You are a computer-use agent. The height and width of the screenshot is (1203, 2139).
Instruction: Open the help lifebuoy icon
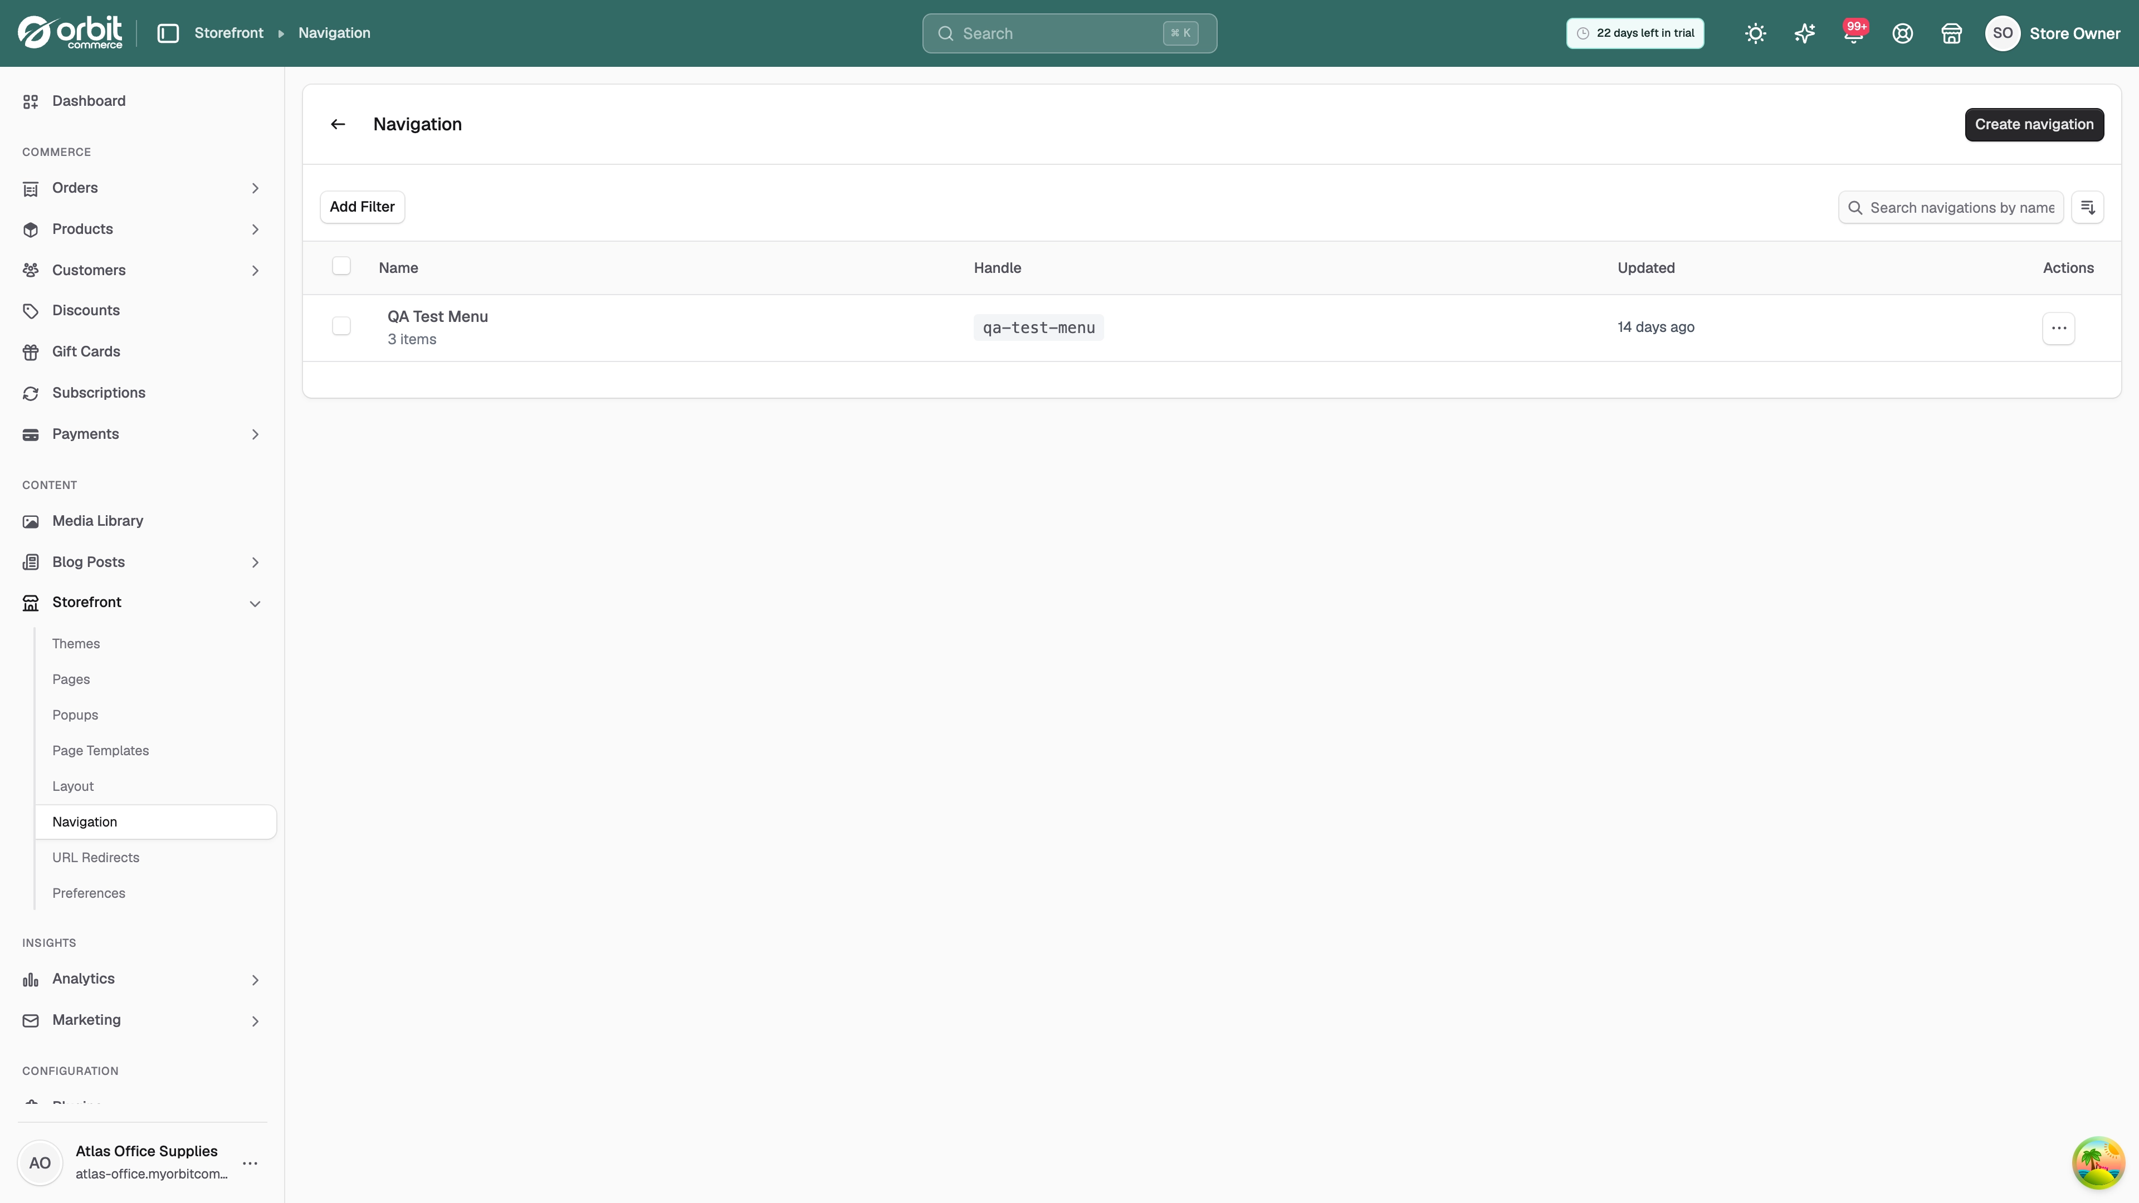coord(1902,33)
